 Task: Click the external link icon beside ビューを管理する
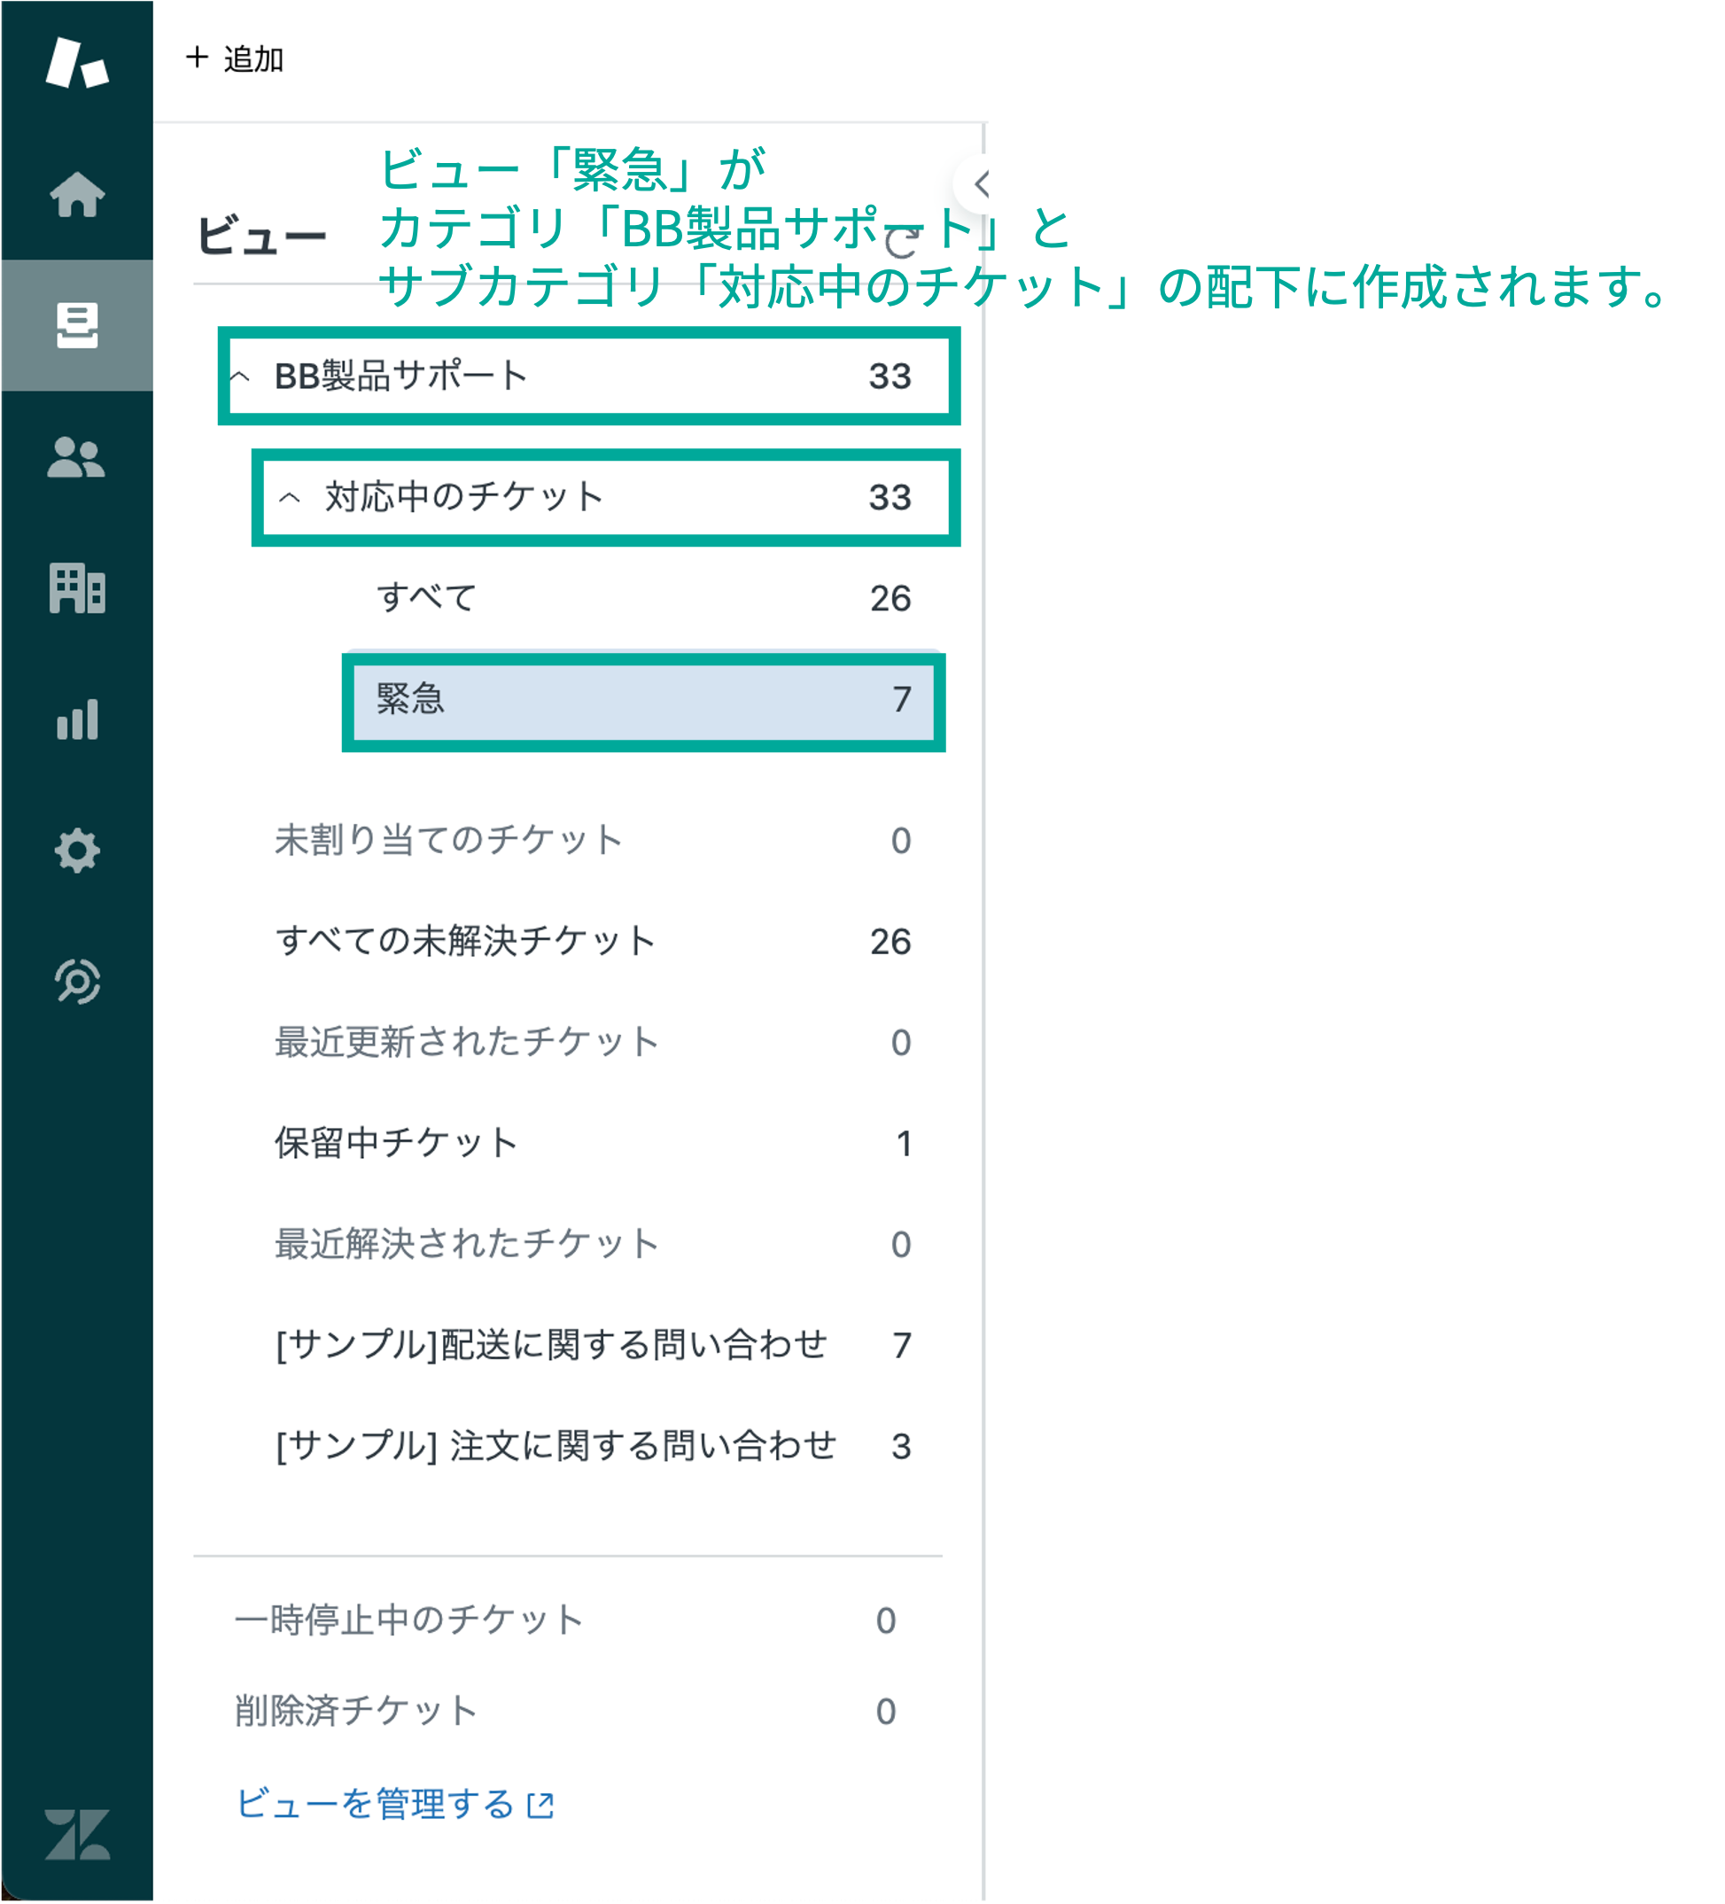coord(540,1806)
